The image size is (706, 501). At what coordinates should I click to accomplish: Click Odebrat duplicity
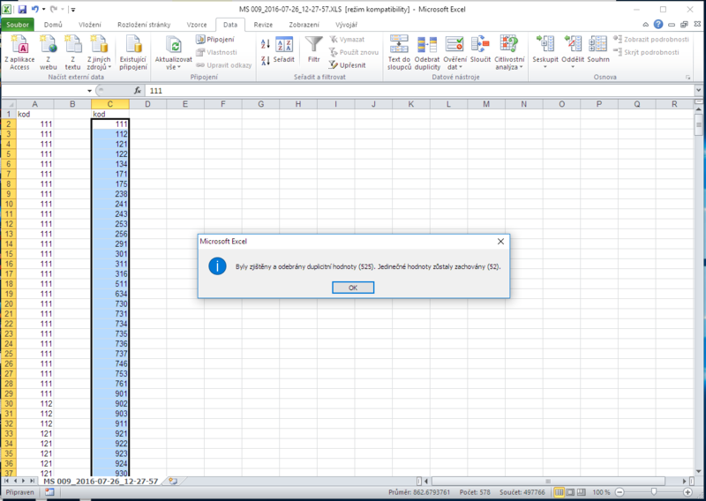click(x=427, y=53)
